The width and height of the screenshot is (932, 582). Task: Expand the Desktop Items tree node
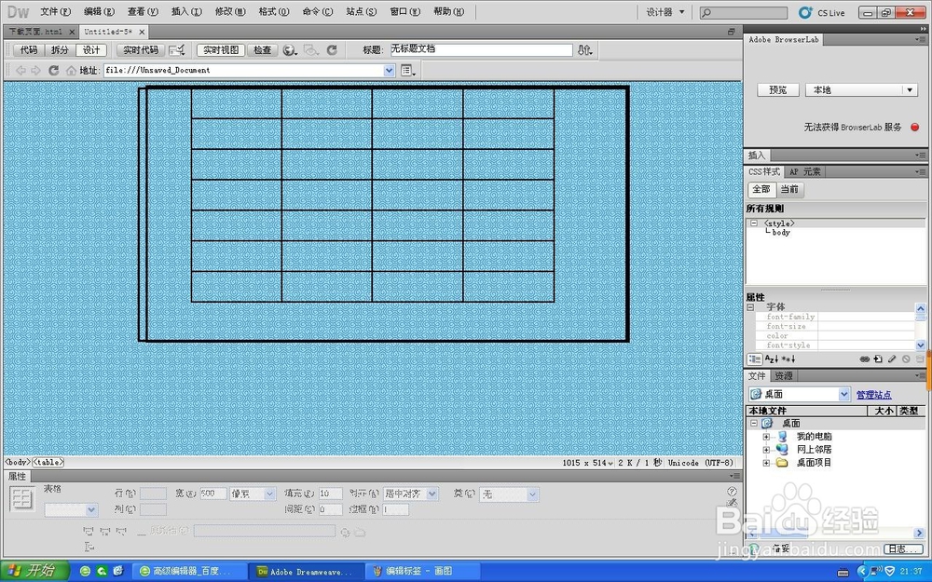766,463
